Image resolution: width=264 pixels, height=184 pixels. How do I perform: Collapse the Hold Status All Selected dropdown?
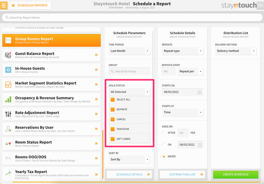(x=129, y=92)
